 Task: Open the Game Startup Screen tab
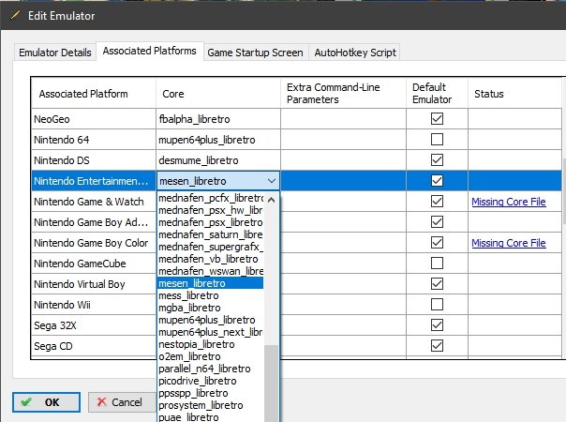(255, 53)
